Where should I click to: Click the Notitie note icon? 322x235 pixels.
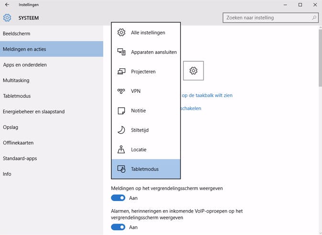pos(121,111)
